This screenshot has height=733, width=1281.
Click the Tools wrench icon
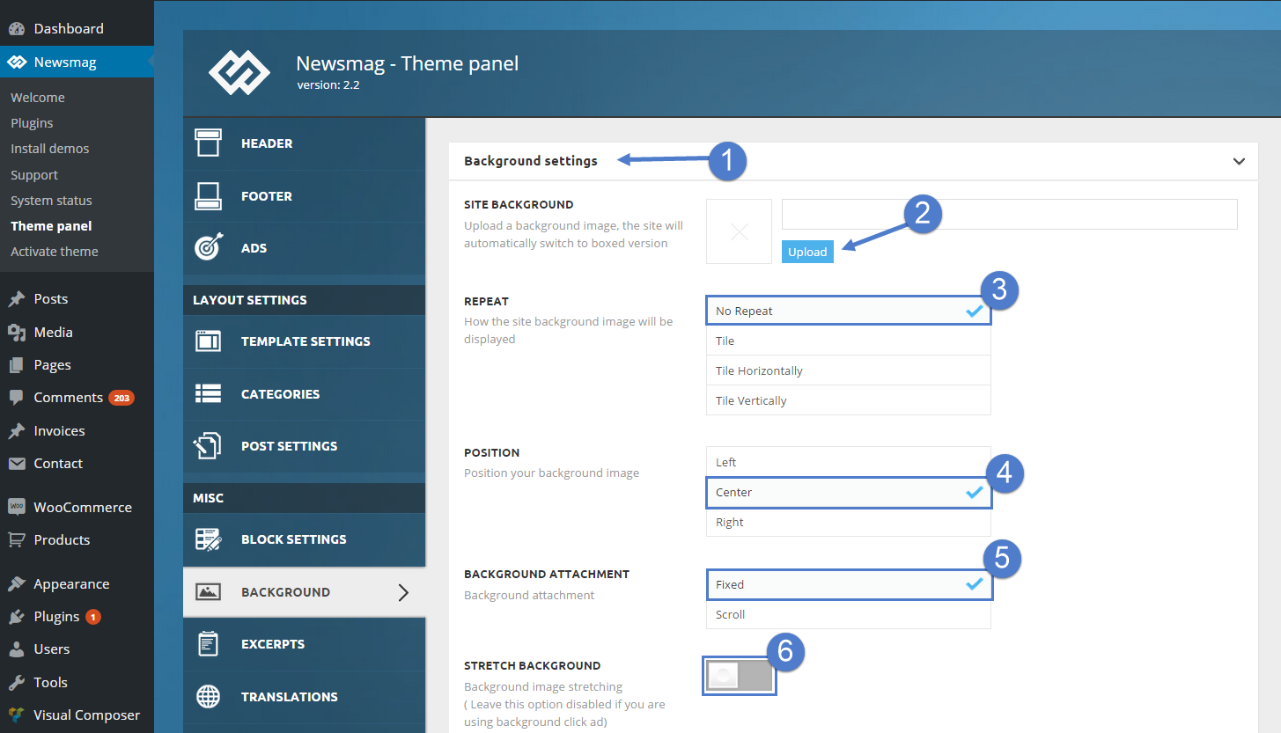16,683
